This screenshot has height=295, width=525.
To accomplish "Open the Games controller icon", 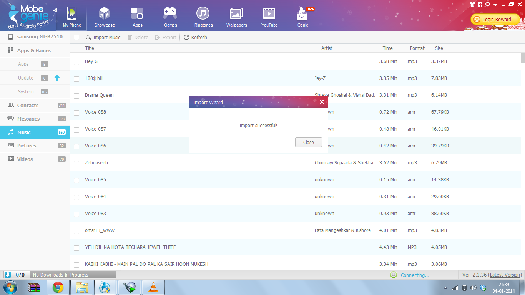I will click(170, 14).
